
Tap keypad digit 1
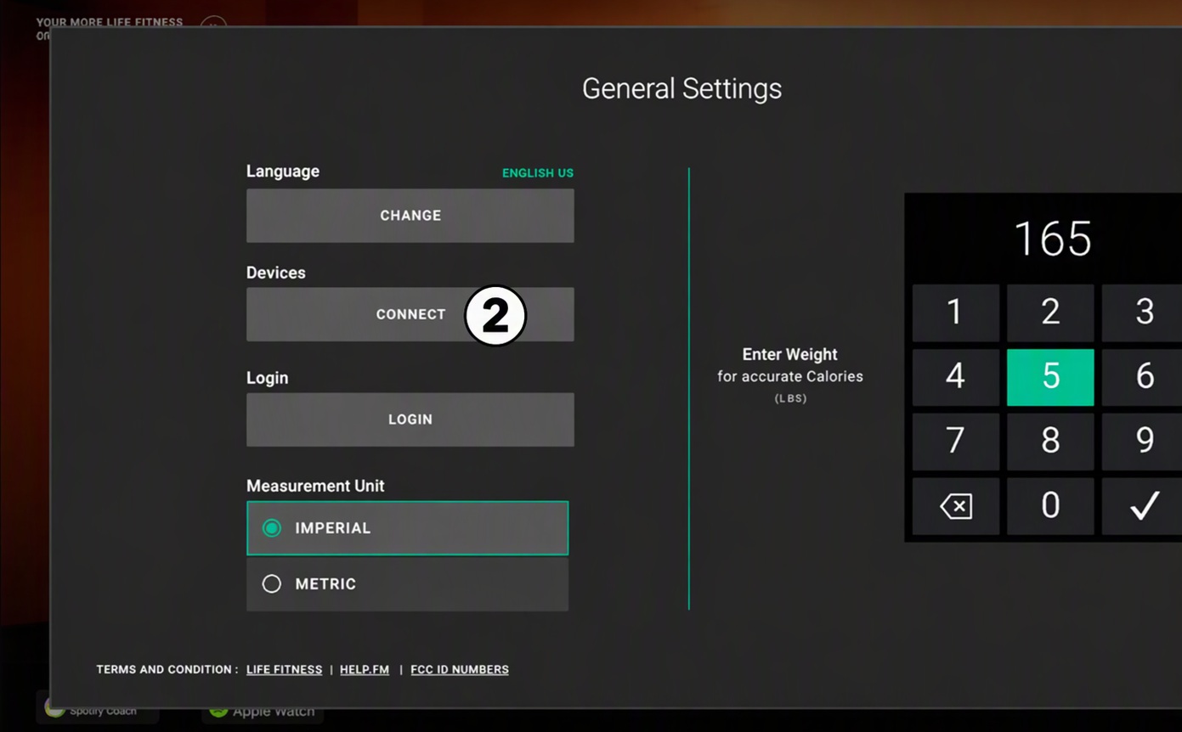tap(956, 313)
